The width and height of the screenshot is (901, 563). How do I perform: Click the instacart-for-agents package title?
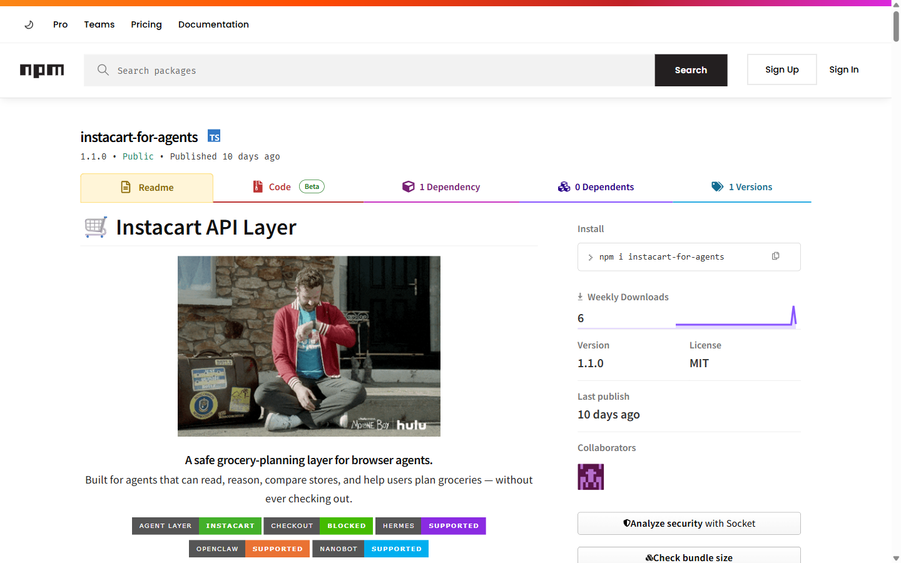tap(139, 137)
